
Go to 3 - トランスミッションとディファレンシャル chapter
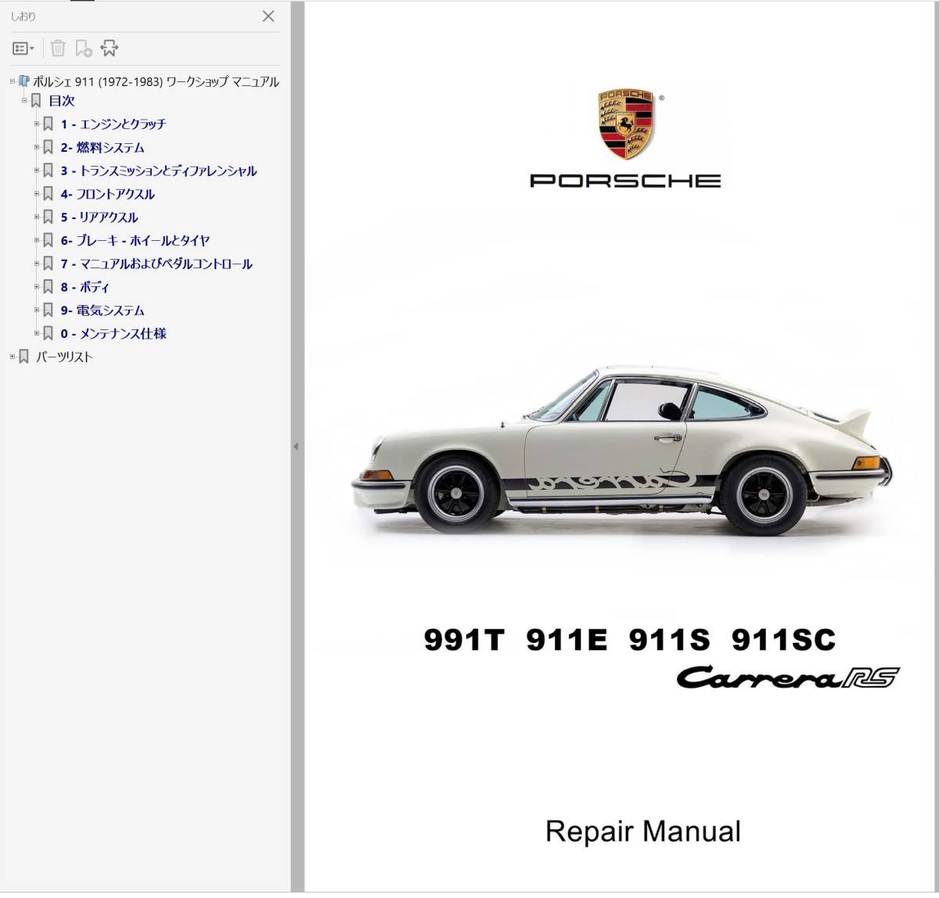(x=159, y=171)
